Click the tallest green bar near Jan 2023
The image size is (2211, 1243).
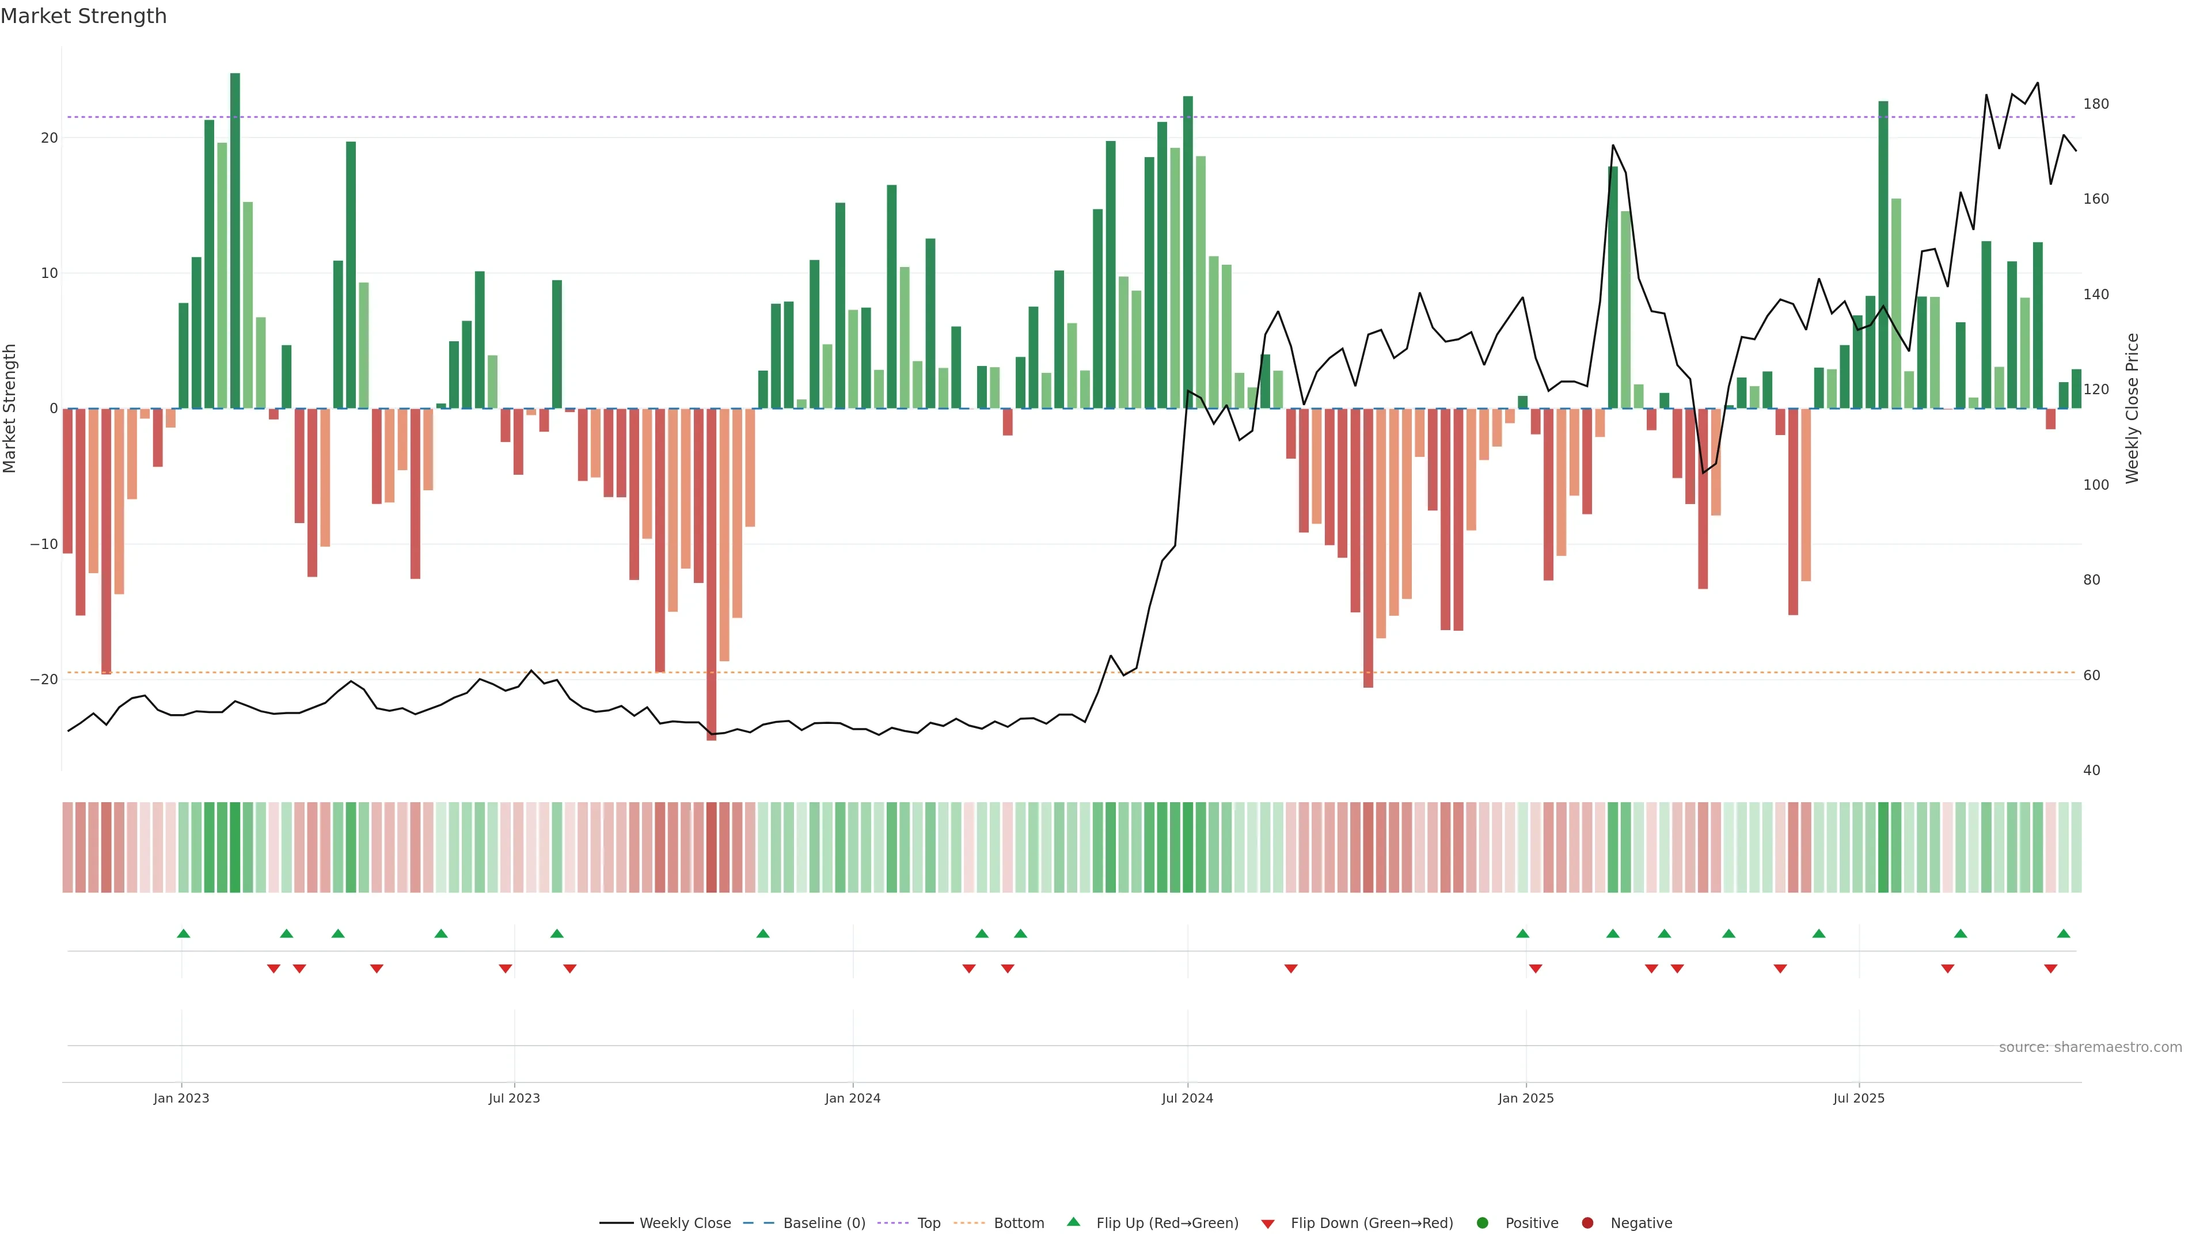[x=234, y=240]
